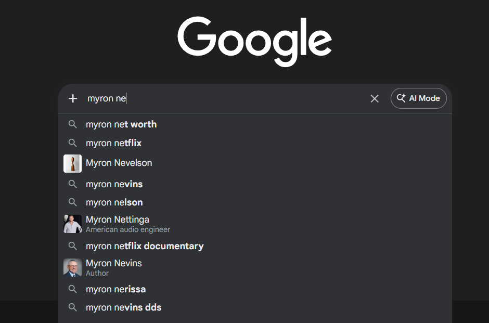Screen dimensions: 489x323
Task: Click magnifier icon beside 'myron netflix'
Action: 73,143
